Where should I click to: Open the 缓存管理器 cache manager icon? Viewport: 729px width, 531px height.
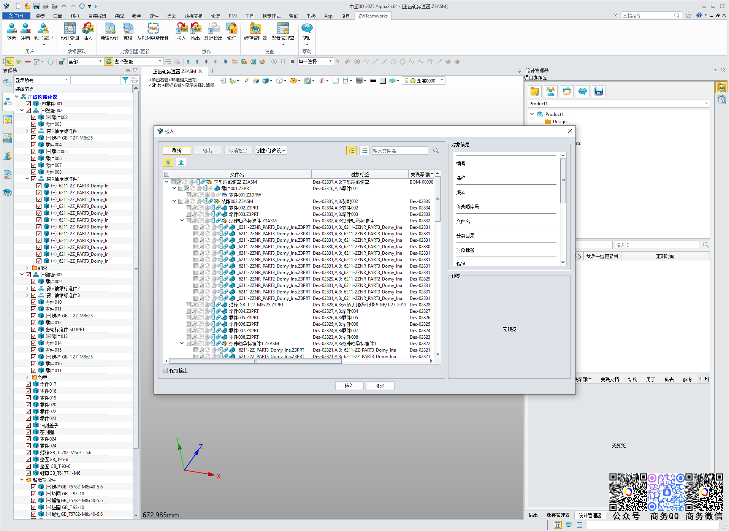255,32
